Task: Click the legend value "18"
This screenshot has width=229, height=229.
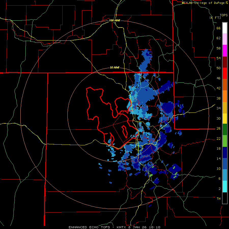Action: [219, 149]
